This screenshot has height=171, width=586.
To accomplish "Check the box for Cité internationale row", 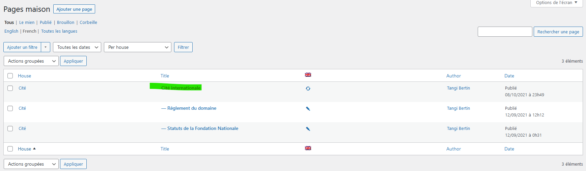I will coord(10,88).
